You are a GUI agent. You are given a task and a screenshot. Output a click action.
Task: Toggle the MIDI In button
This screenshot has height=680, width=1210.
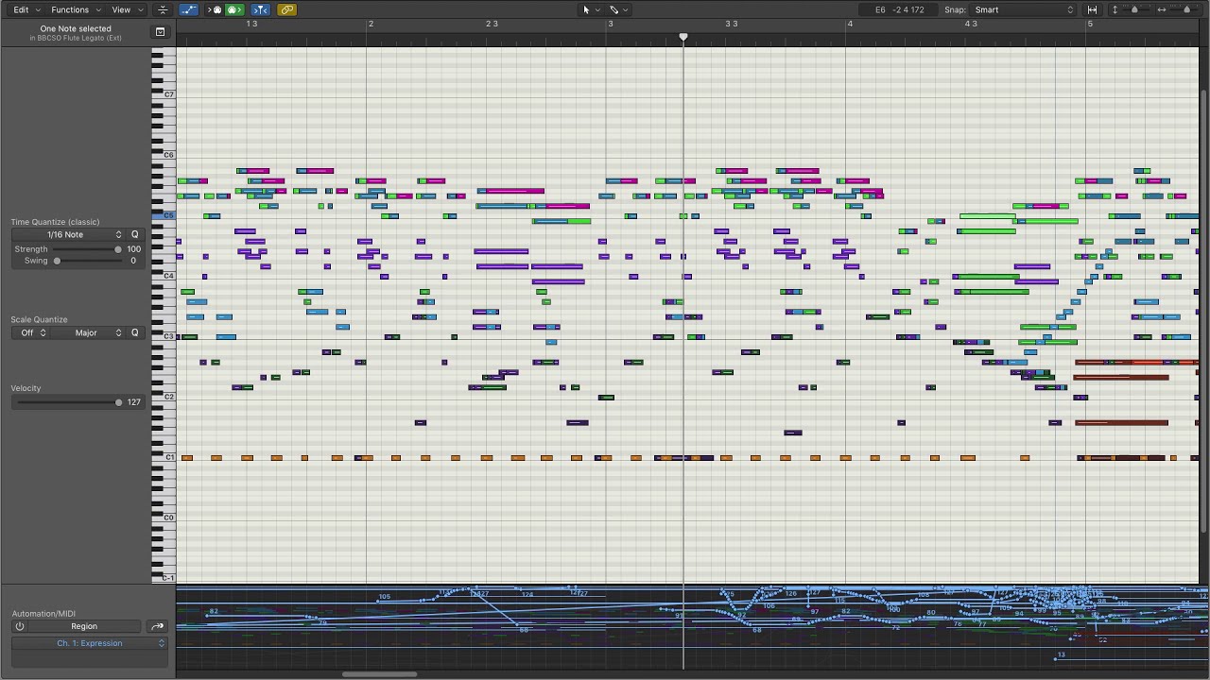coord(215,9)
